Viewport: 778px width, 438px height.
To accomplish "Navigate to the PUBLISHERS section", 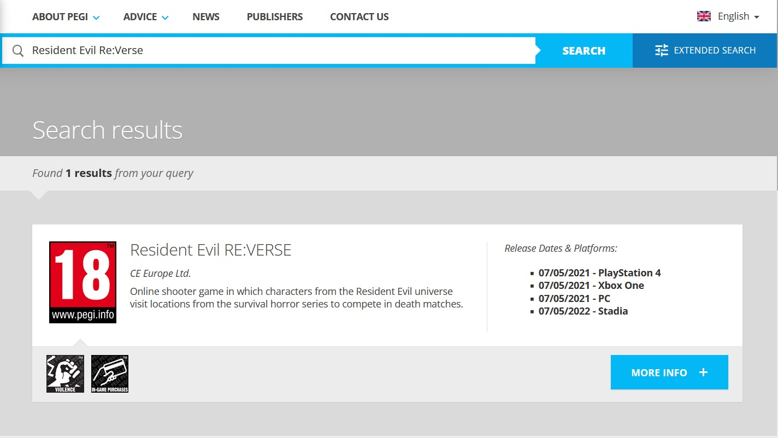I will click(x=274, y=17).
